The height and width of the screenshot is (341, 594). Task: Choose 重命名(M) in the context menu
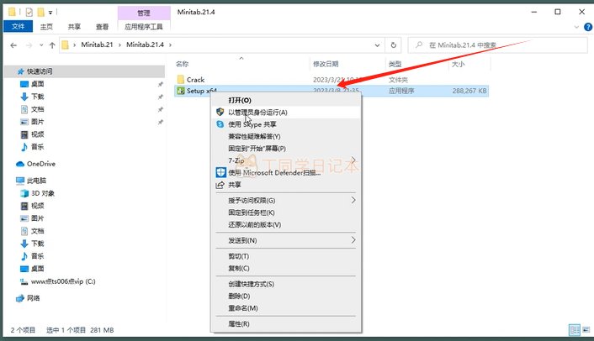[x=285, y=308]
